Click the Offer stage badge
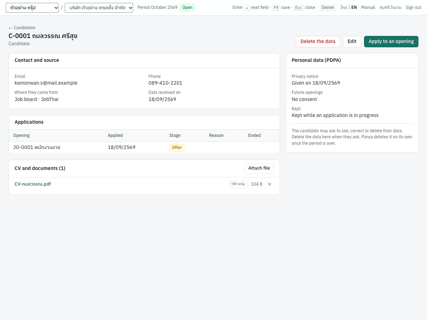The height and width of the screenshot is (320, 427). [x=177, y=148]
